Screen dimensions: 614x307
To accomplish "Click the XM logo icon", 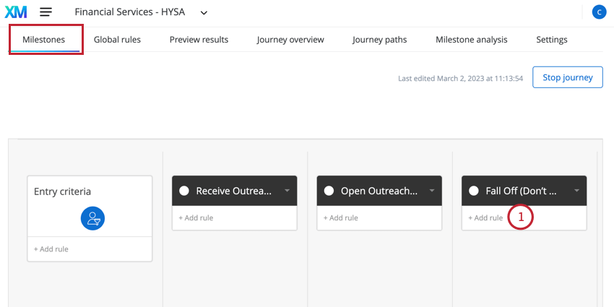I will 16,12.
